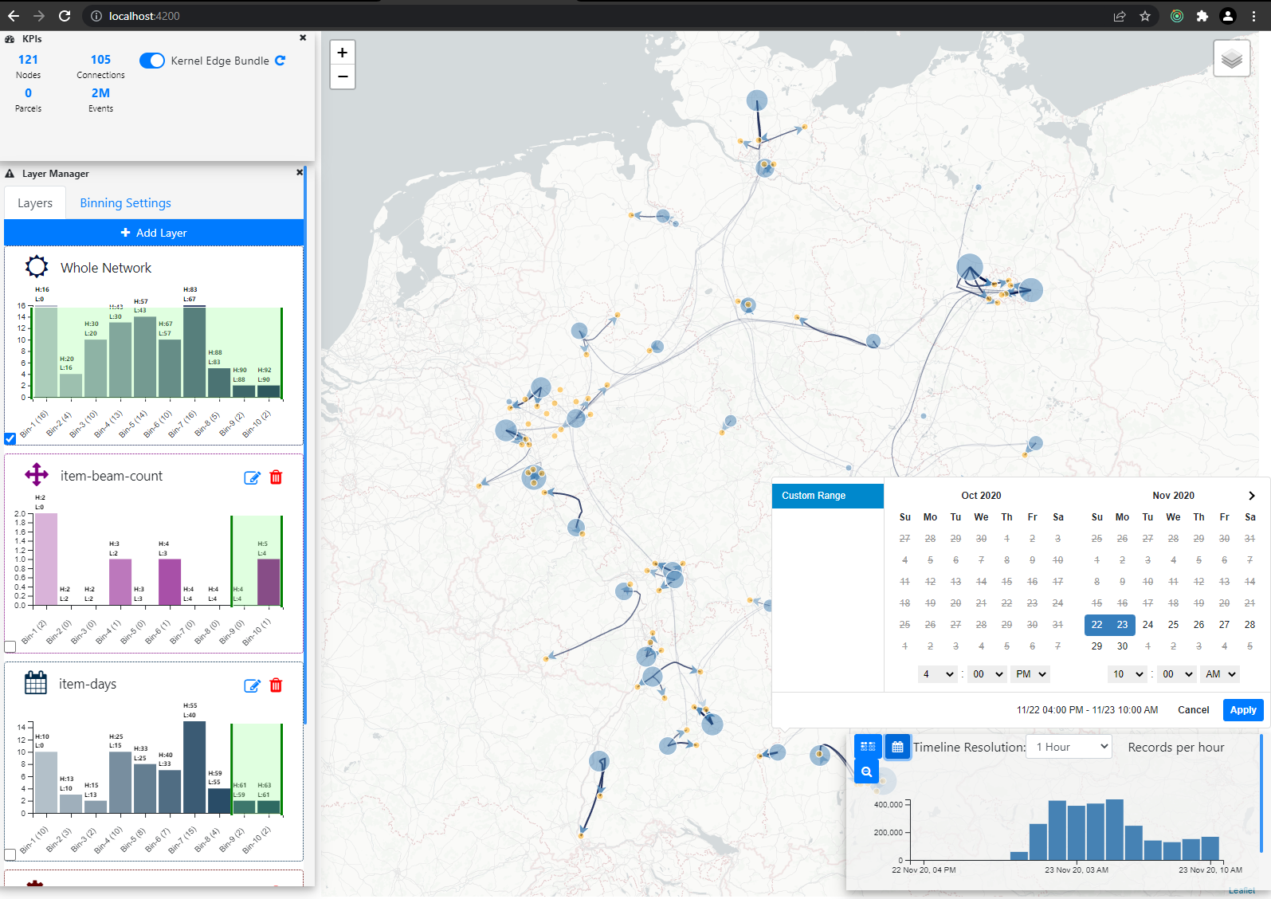Edit the item-beam-count layer
1271x899 pixels.
(252, 477)
